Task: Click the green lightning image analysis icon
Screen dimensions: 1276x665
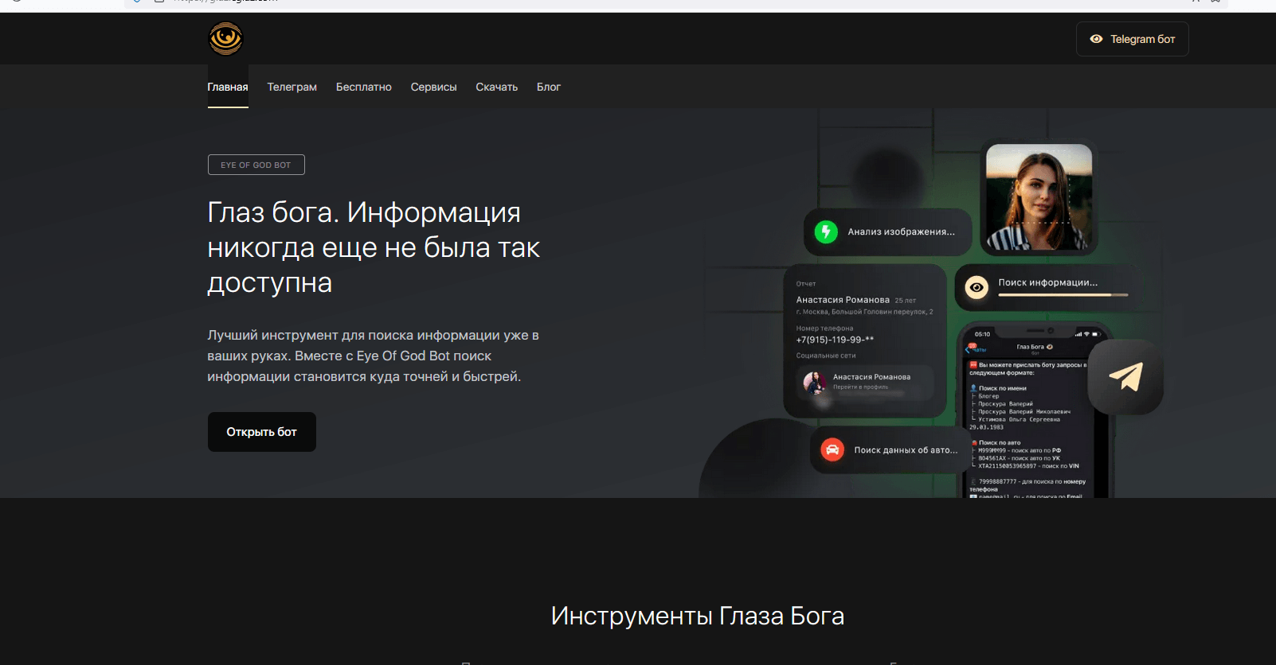Action: tap(826, 232)
